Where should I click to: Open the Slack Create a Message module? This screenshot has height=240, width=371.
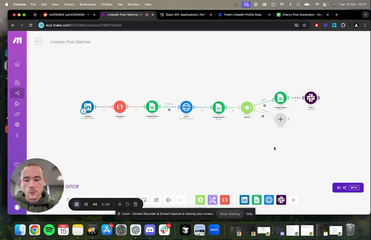pyautogui.click(x=311, y=98)
